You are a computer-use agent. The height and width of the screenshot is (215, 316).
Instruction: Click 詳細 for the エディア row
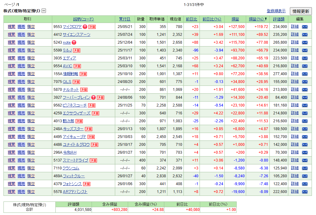(x=294, y=58)
